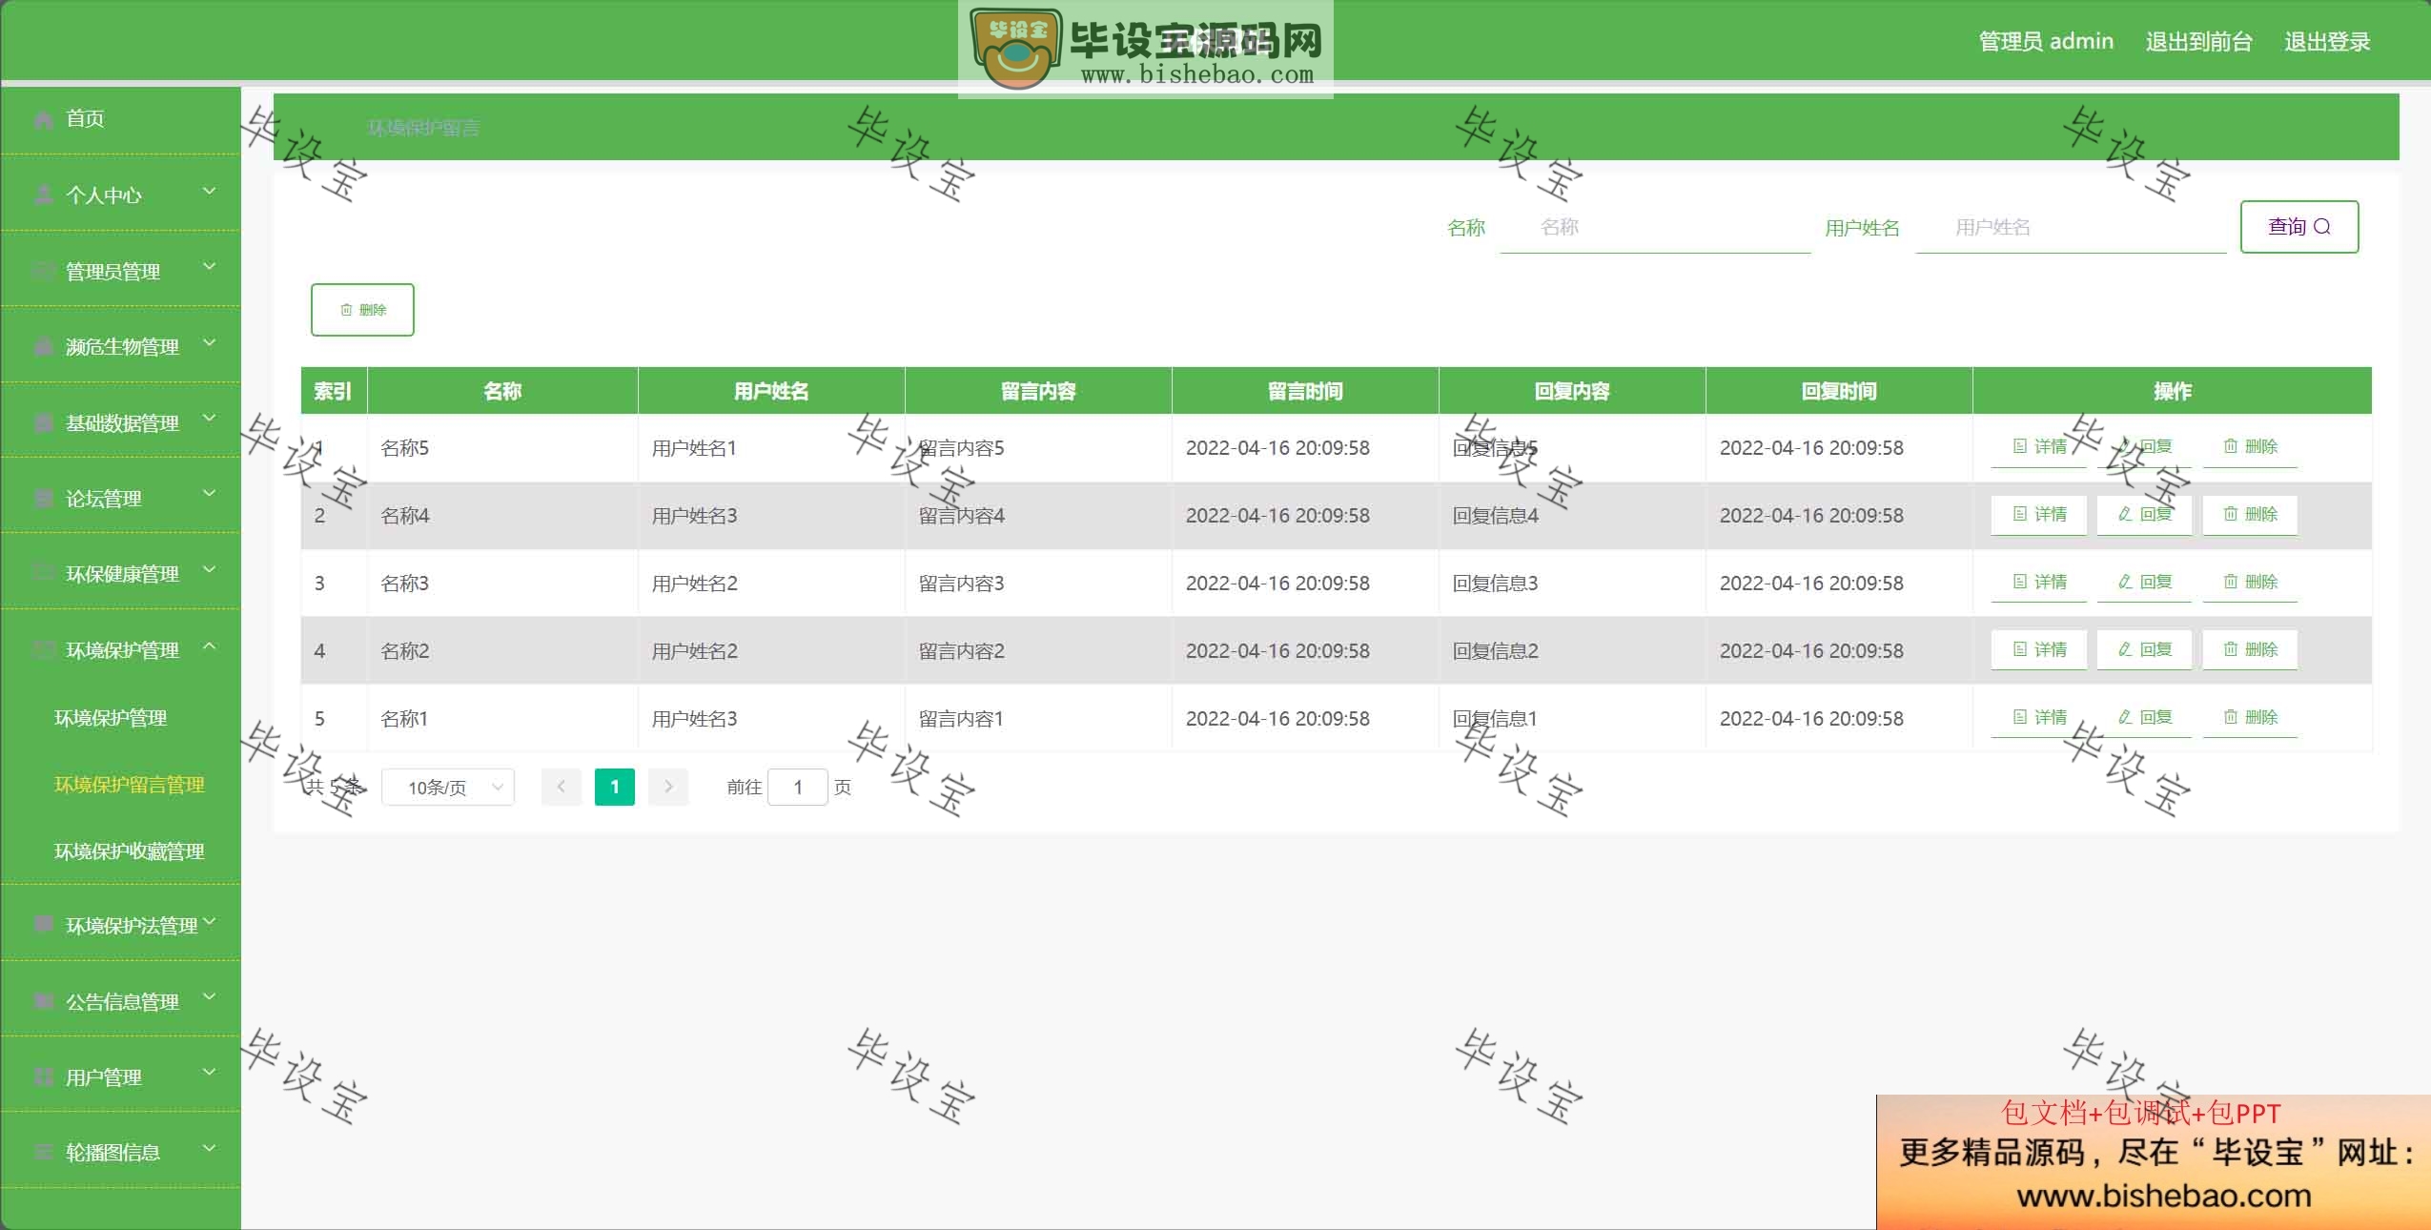
Task: Click the icon beside 濒危生物管理
Action: click(x=43, y=347)
